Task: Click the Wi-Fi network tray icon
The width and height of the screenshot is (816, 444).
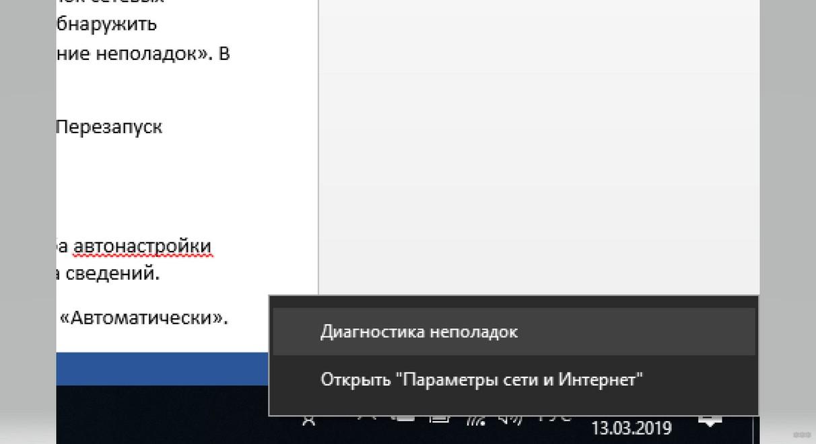Action: (x=477, y=420)
